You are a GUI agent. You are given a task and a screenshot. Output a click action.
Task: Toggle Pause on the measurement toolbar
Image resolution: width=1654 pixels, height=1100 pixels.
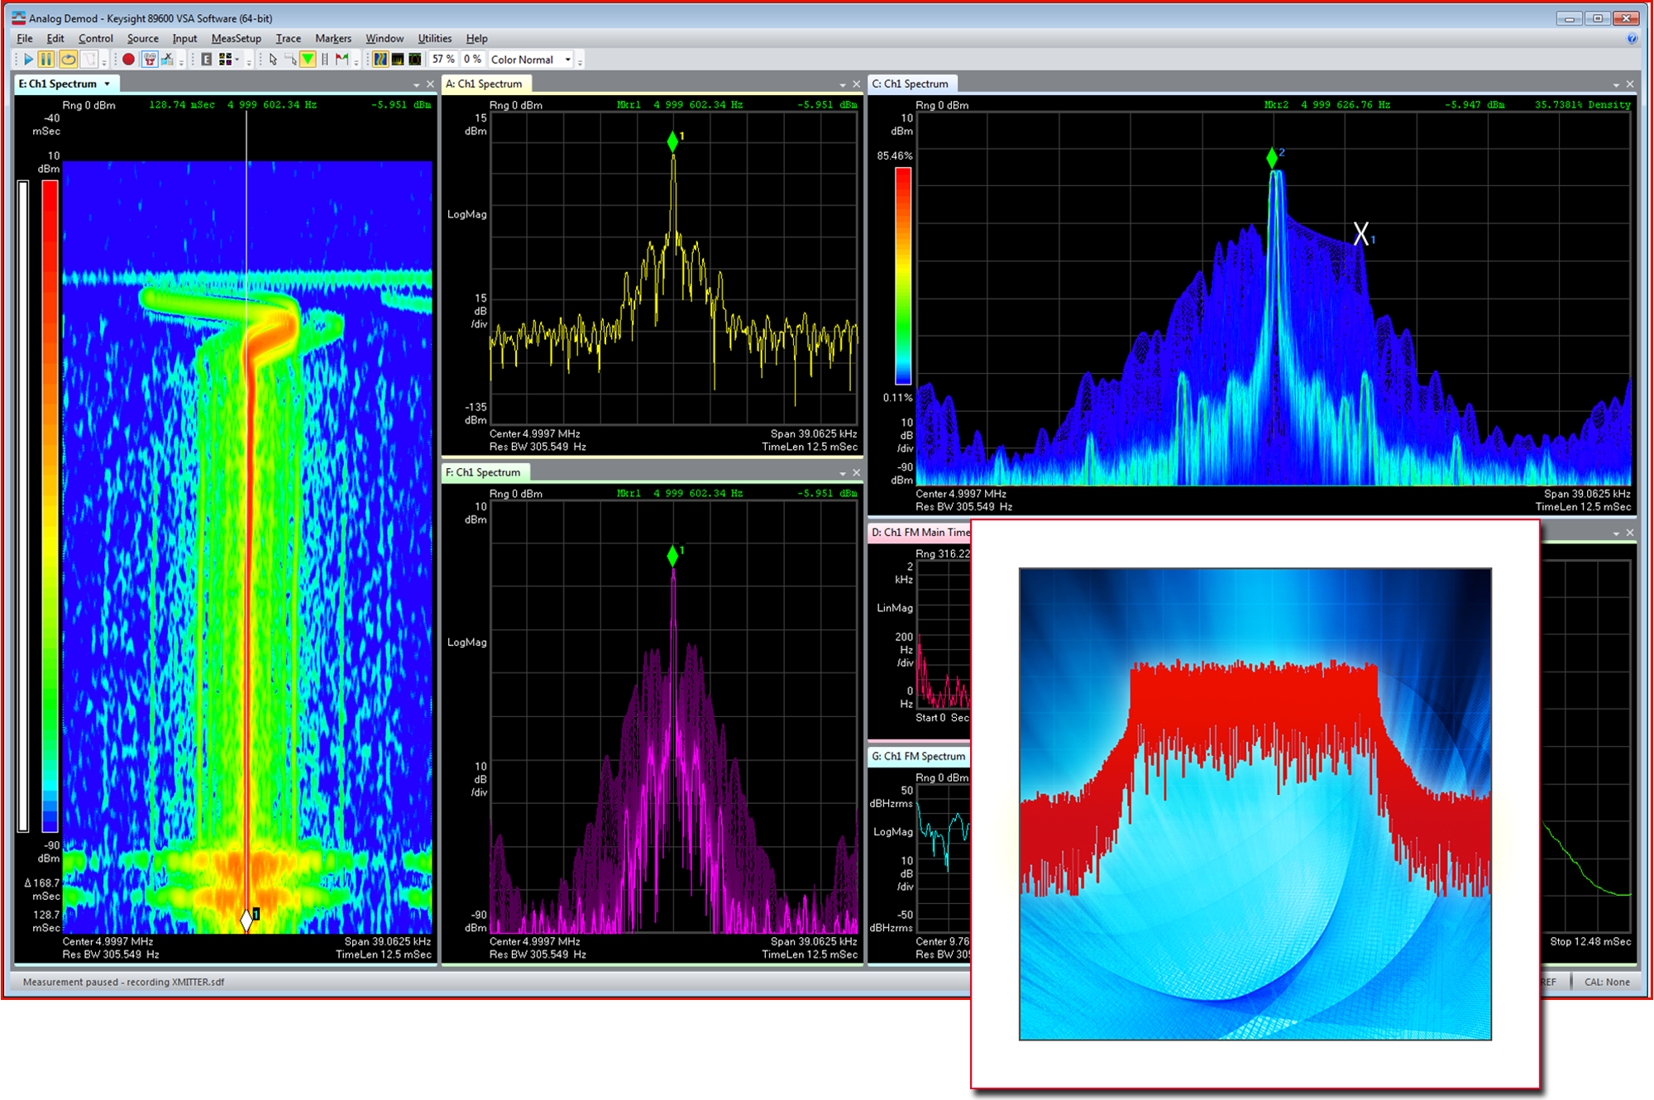(x=45, y=59)
